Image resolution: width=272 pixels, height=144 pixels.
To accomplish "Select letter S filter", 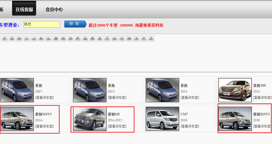I will pyautogui.click(x=100, y=38).
